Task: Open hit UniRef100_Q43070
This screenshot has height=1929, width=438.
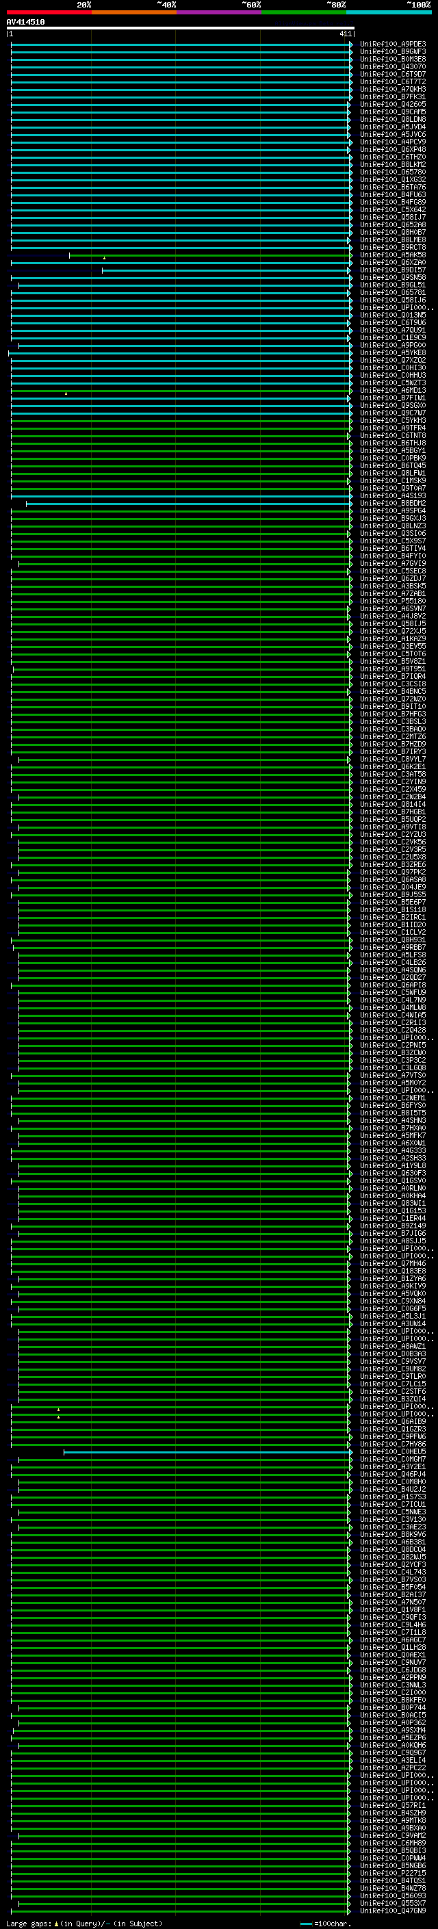Action: (x=392, y=66)
